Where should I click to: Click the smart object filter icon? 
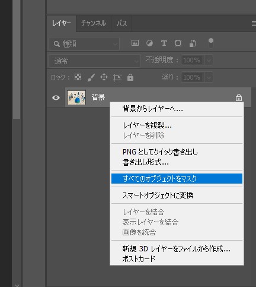pyautogui.click(x=193, y=43)
